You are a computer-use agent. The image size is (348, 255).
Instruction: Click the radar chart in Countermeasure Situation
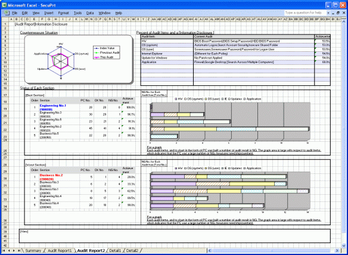[61, 61]
